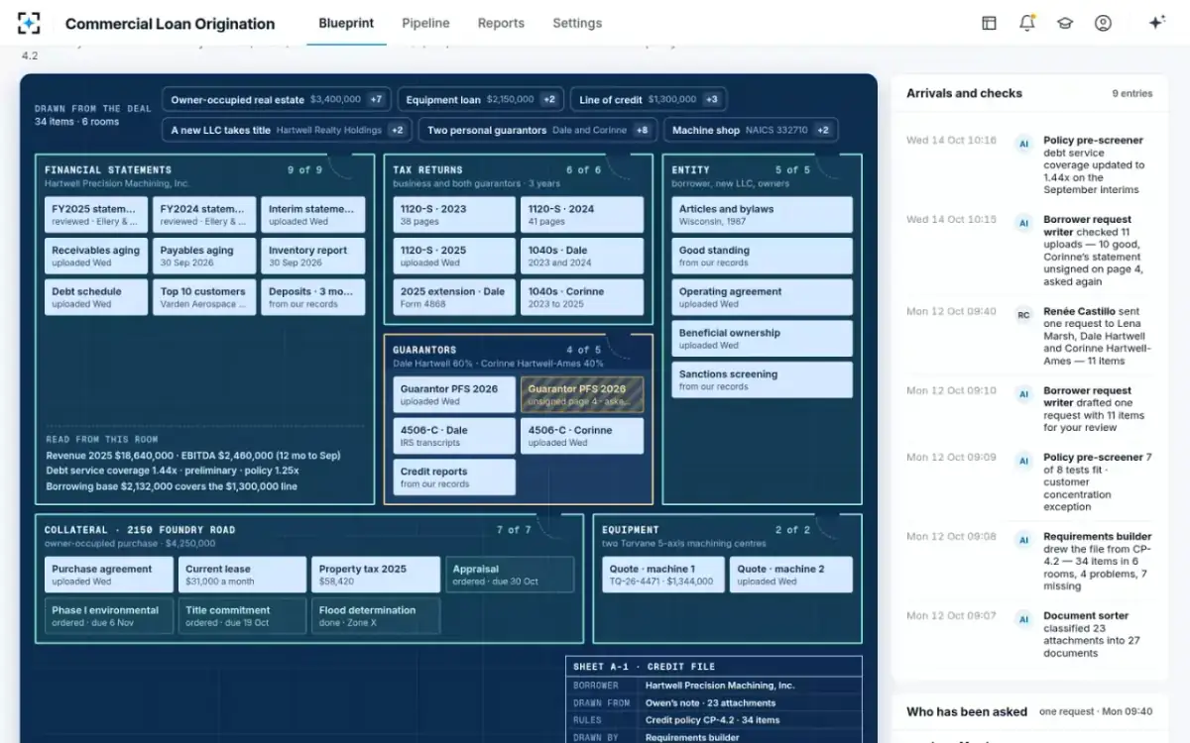Image resolution: width=1190 pixels, height=743 pixels.
Task: Open the 1040s Corinne card
Action: (x=582, y=297)
